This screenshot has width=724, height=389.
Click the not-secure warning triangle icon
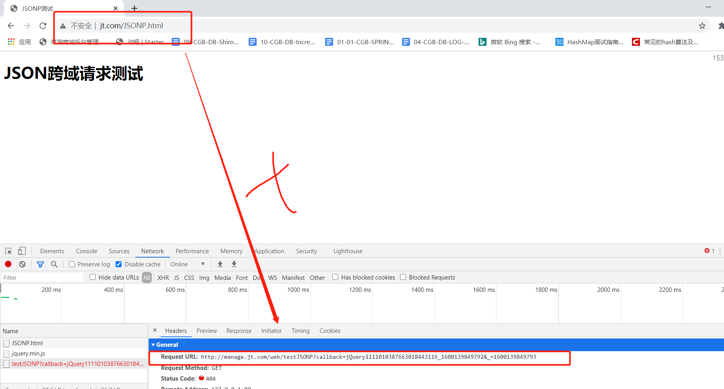point(63,26)
